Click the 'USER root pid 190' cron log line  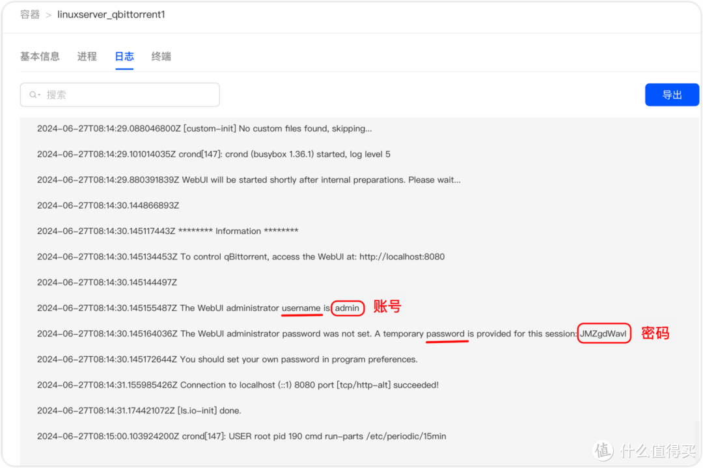pyautogui.click(x=241, y=436)
